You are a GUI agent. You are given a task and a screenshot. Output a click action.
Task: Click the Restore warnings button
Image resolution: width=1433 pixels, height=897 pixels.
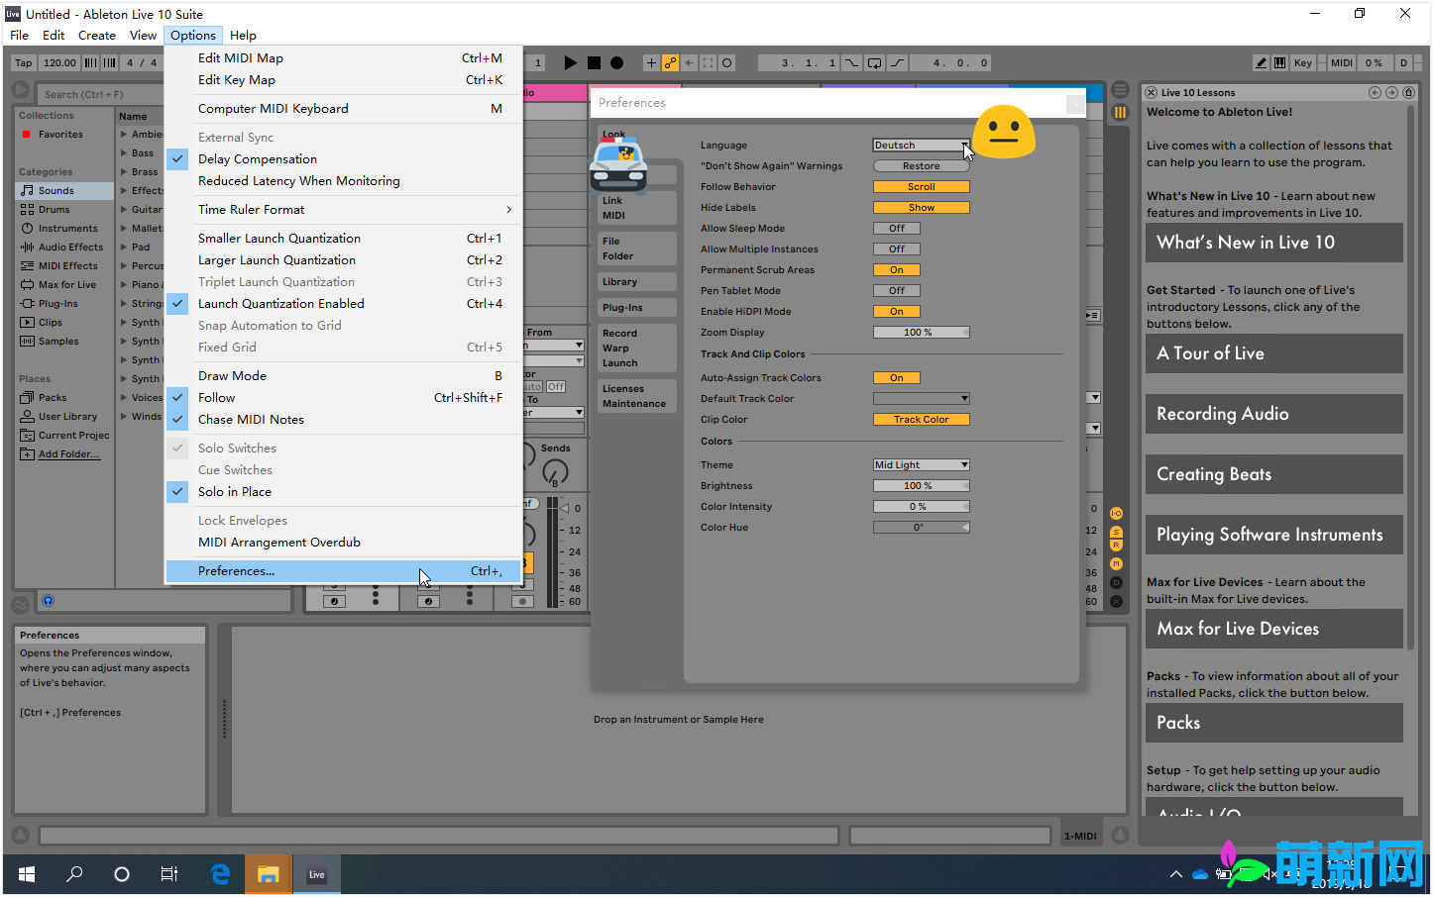(921, 165)
